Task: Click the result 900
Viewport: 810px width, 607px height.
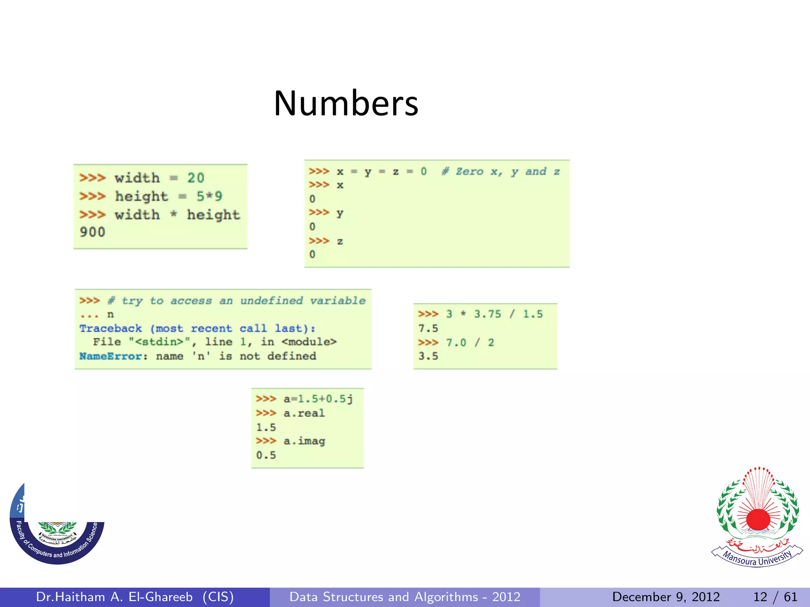Action: 92,232
